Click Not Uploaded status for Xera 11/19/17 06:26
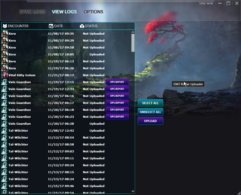 (x=94, y=68)
